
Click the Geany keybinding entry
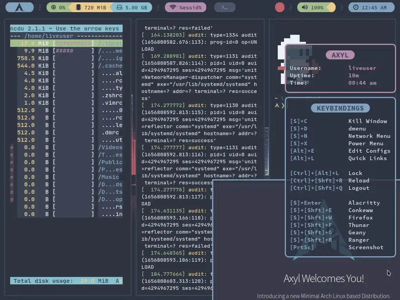[x=357, y=232]
